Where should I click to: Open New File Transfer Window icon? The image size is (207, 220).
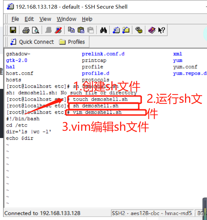click(x=126, y=30)
